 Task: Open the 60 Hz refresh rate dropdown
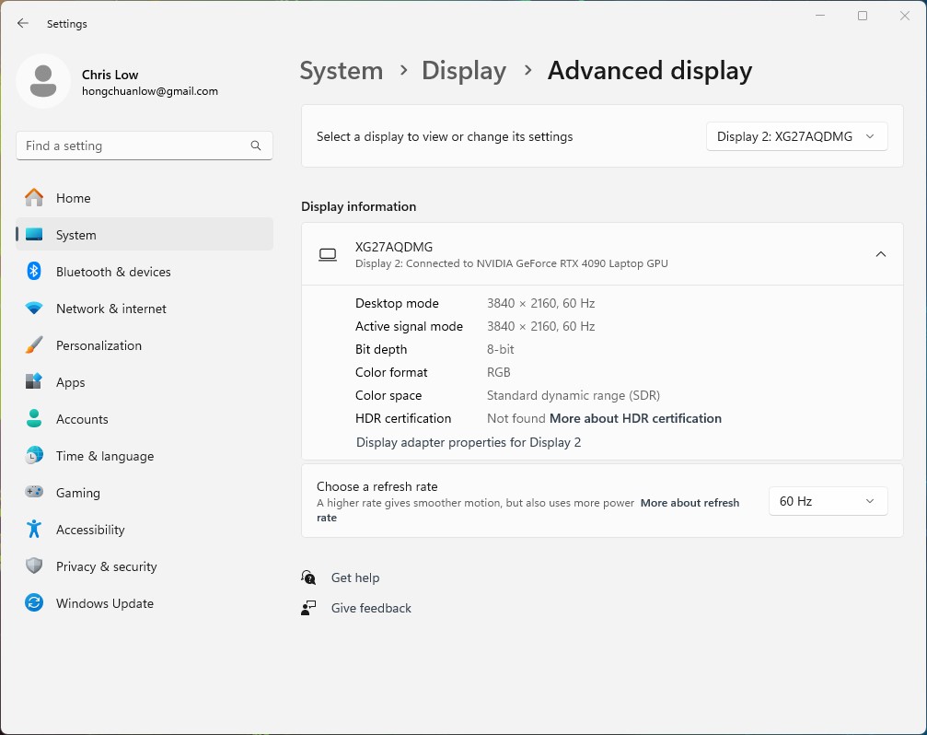[828, 501]
